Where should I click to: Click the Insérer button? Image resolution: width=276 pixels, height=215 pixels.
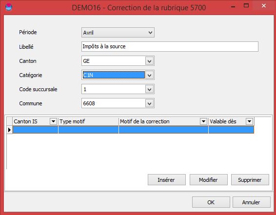pyautogui.click(x=166, y=180)
